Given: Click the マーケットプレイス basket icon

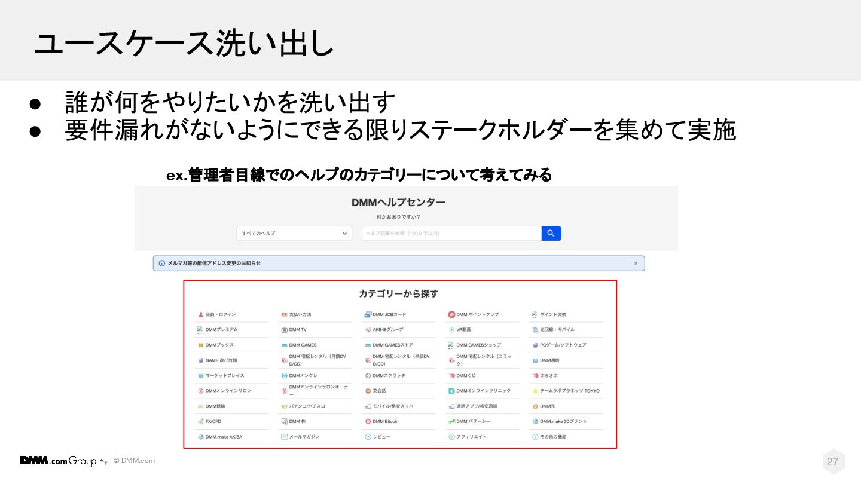Looking at the screenshot, I should click(201, 376).
